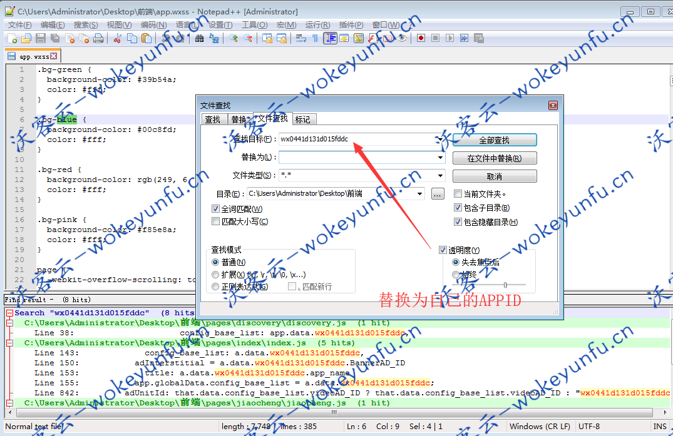The width and height of the screenshot is (673, 436).
Task: Uncheck 包含隐藏目录 checkbox
Action: (x=458, y=222)
